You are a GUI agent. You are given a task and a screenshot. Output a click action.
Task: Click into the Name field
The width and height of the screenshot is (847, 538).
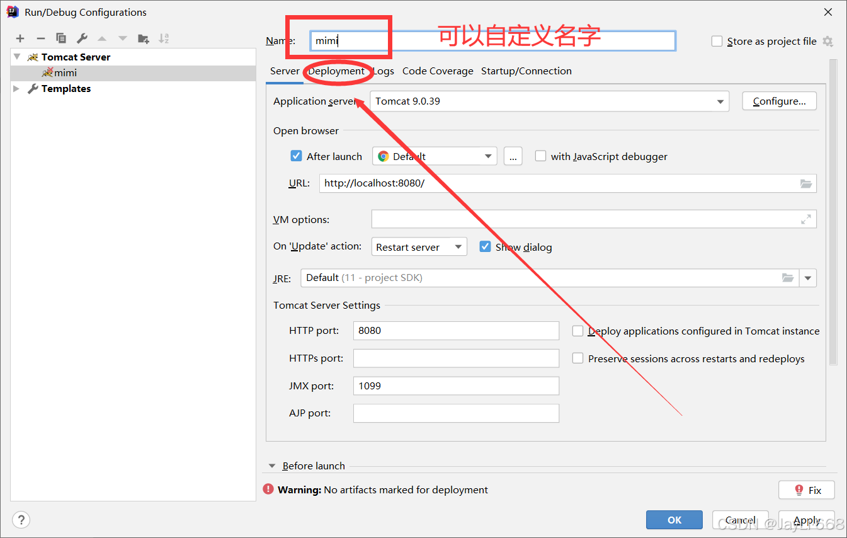(x=493, y=41)
